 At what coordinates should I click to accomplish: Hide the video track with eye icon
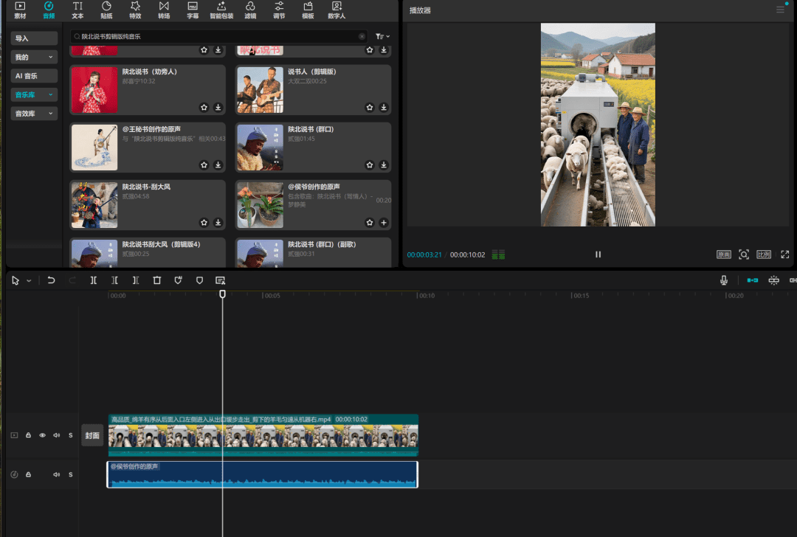43,435
